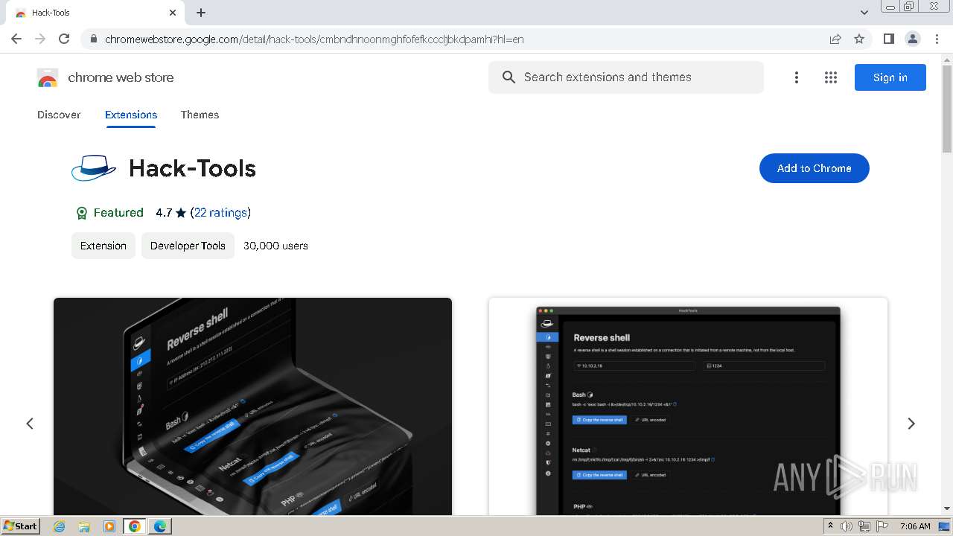
Task: Show hidden system tray icons
Action: 830,526
